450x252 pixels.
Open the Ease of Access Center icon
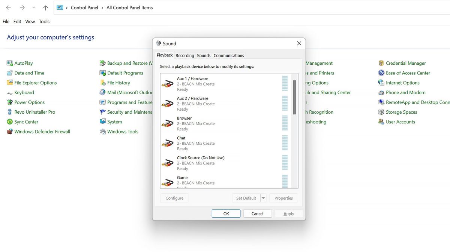click(381, 73)
